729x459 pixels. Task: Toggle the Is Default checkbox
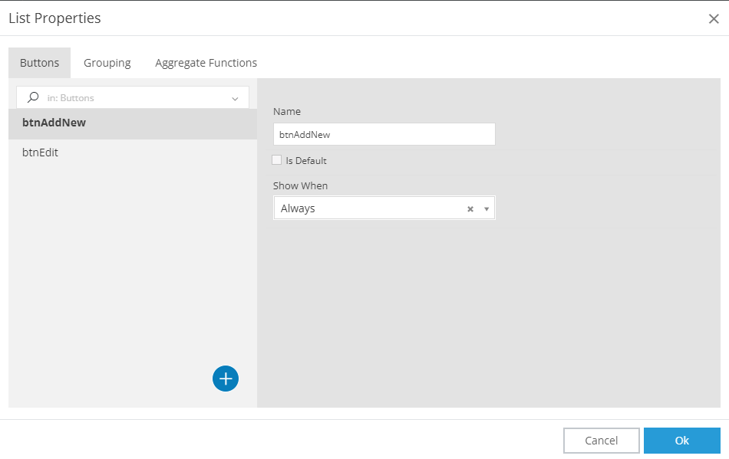coord(277,160)
